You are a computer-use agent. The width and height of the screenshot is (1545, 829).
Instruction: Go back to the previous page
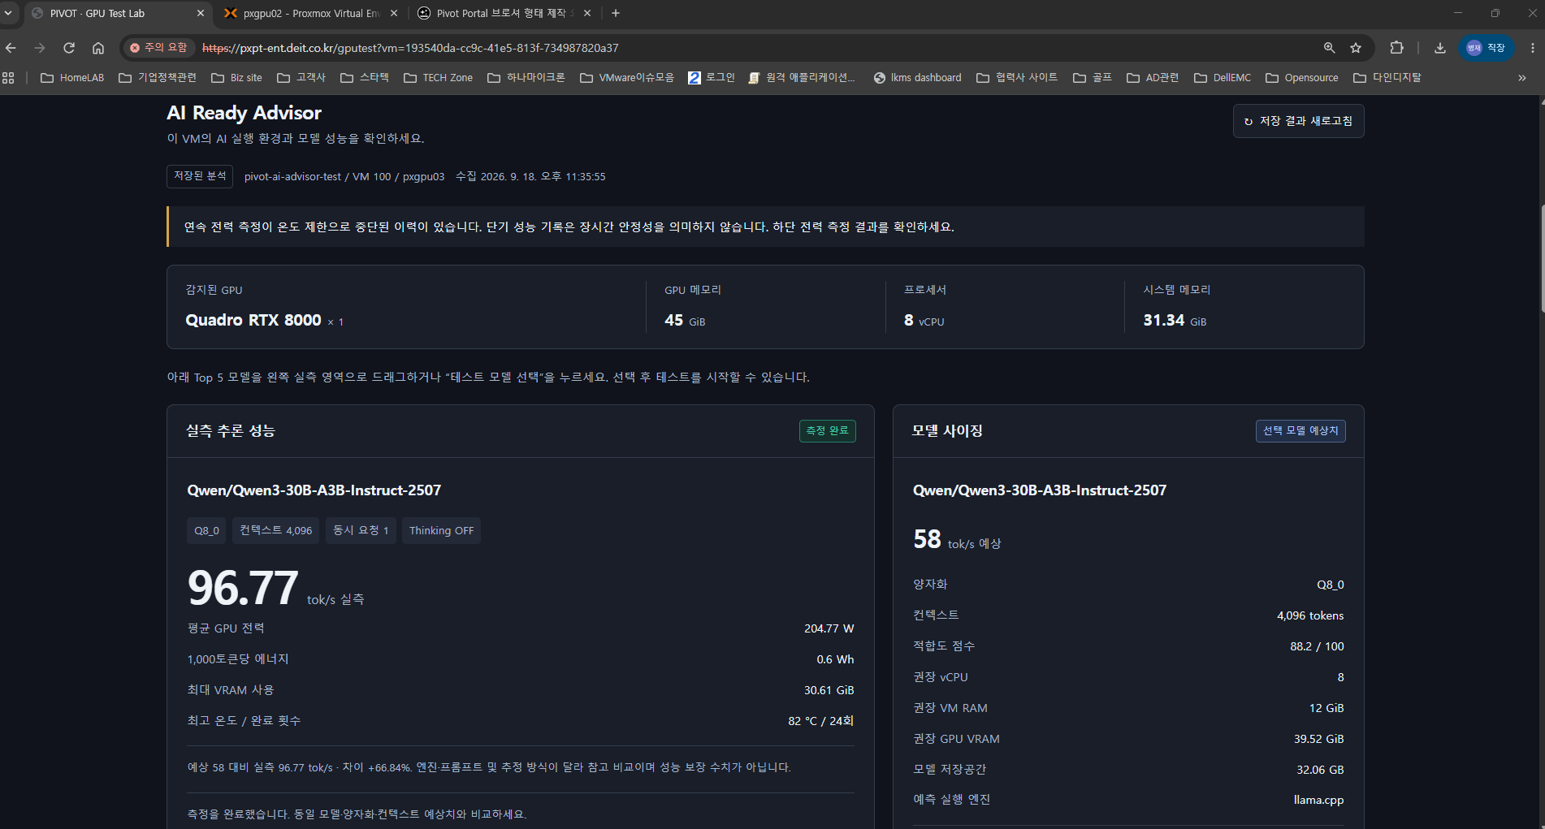[11, 48]
